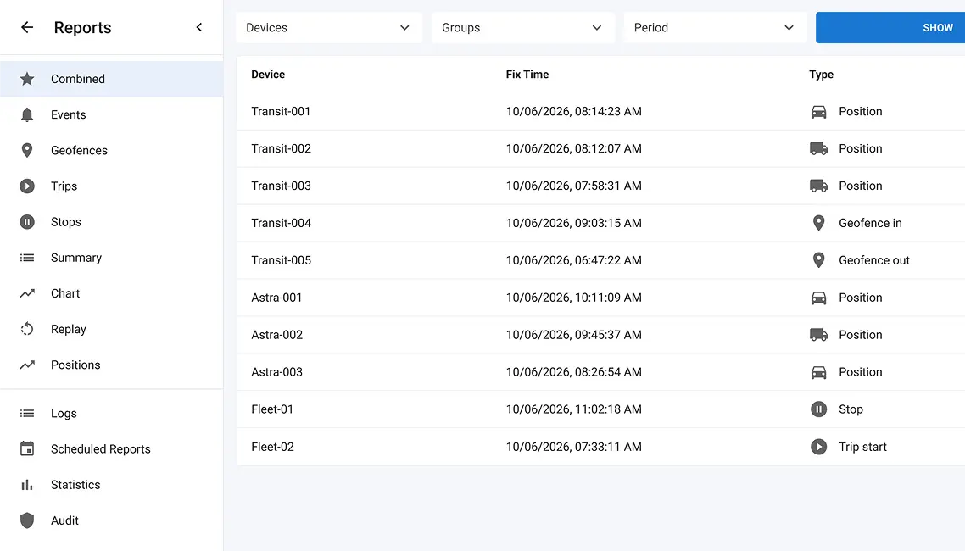Go to the Replay page
Screen dimensions: 965x551
111,329
